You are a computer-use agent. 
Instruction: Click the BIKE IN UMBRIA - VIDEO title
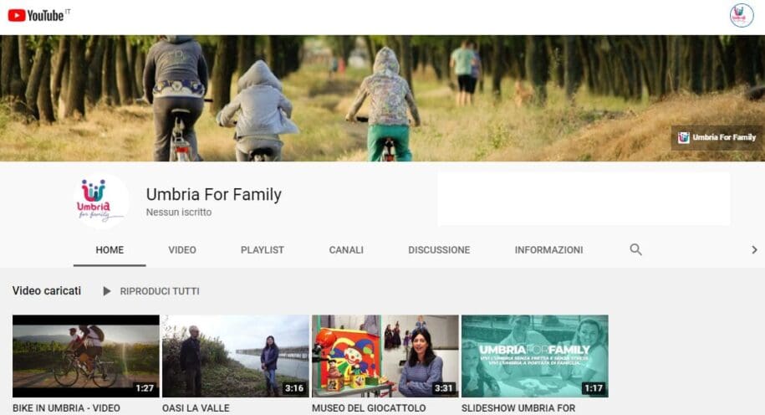coord(66,408)
